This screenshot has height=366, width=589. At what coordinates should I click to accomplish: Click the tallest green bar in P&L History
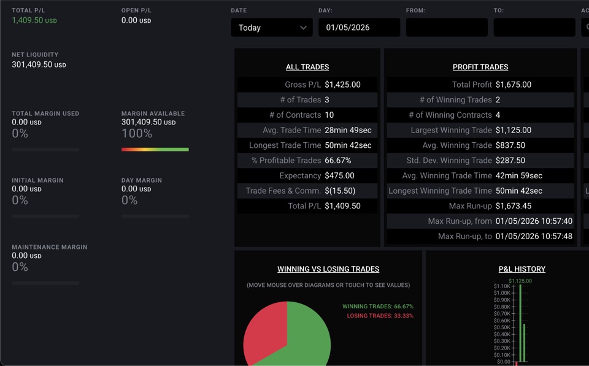coord(520,323)
